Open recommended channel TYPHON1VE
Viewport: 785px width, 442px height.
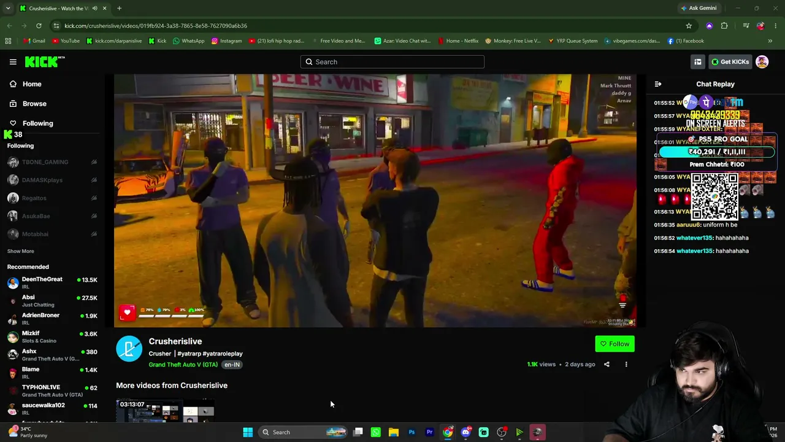coord(52,390)
